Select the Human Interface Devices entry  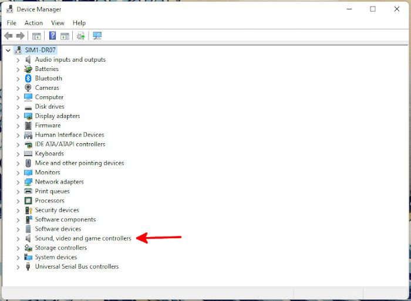pos(69,134)
